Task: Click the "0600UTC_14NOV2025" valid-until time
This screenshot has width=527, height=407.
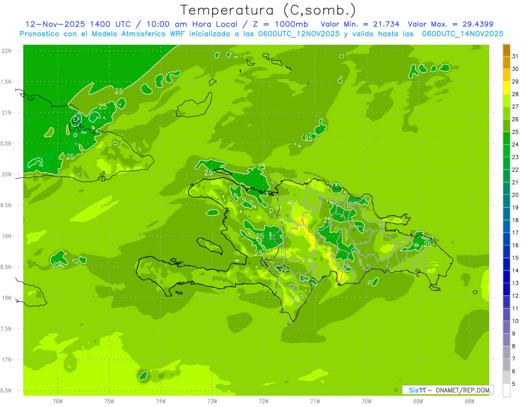Action: tap(462, 34)
